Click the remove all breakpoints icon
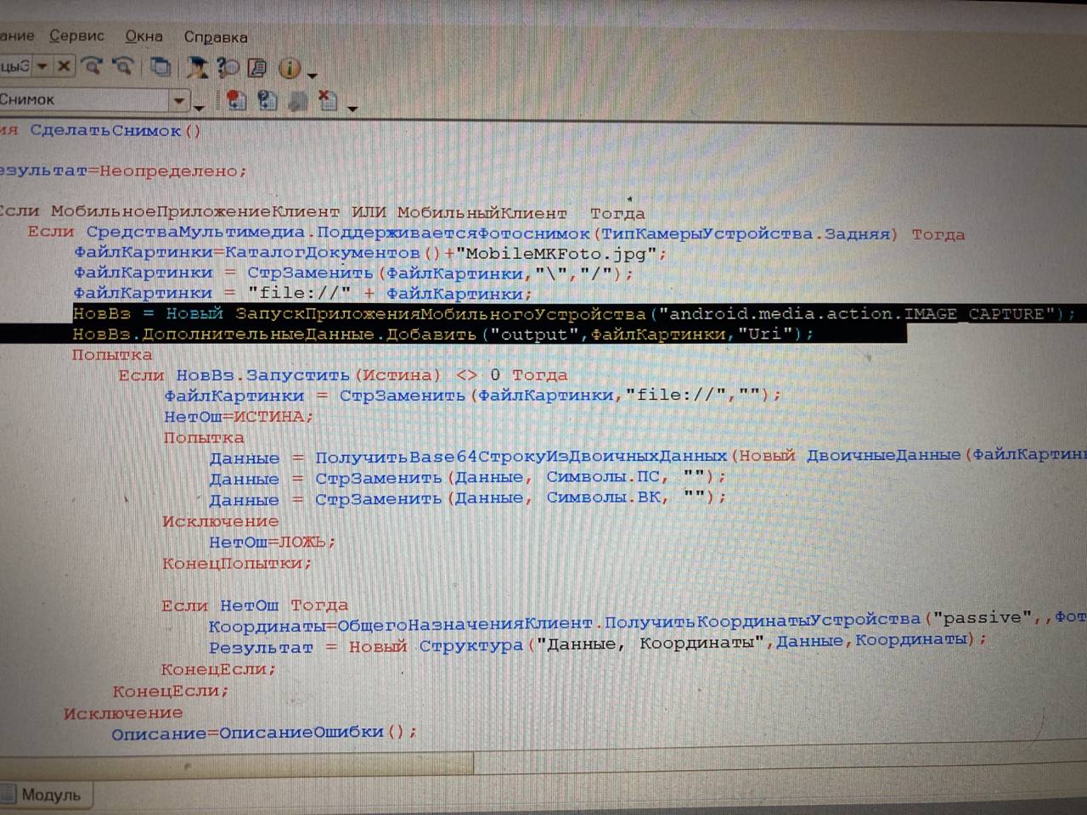Viewport: 1087px width, 815px height. (x=328, y=102)
